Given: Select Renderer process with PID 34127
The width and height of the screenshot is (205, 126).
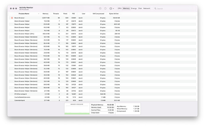Looking at the screenshot, I should [102, 88].
